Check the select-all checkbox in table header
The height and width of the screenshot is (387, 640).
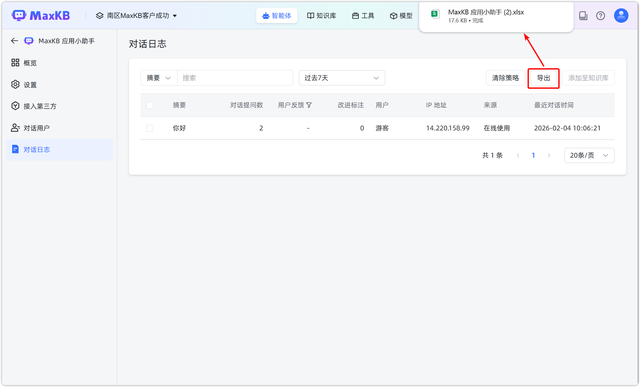click(150, 105)
